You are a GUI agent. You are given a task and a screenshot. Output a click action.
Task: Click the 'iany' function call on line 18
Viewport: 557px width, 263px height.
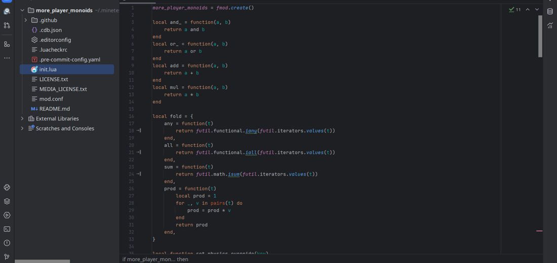click(x=251, y=130)
